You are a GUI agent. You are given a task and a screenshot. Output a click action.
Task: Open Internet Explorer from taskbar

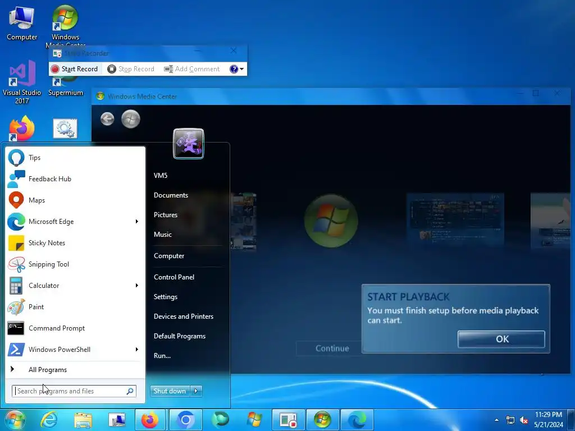click(x=48, y=420)
